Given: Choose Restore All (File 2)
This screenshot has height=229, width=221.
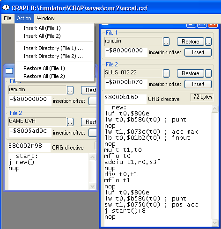Looking at the screenshot, I should [x=44, y=76].
